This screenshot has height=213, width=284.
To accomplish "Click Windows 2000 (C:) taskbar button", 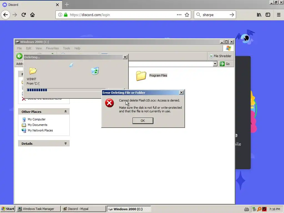I will (129, 209).
